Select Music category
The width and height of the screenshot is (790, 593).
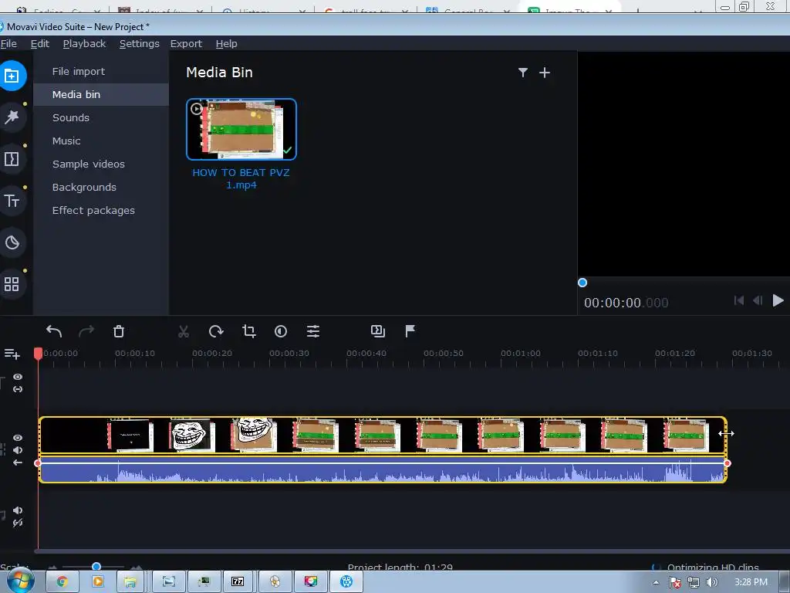point(101,141)
